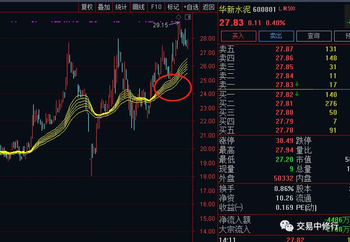Select 卖四 price 27.86
The height and width of the screenshot is (242, 350).
(x=284, y=58)
